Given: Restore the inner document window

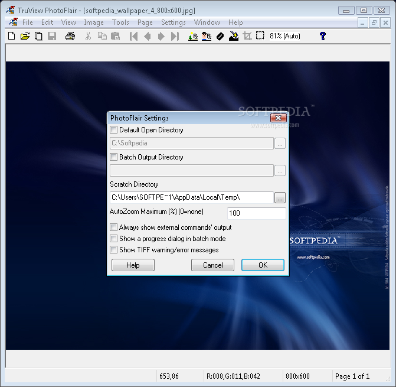Looking at the screenshot, I should point(374,23).
